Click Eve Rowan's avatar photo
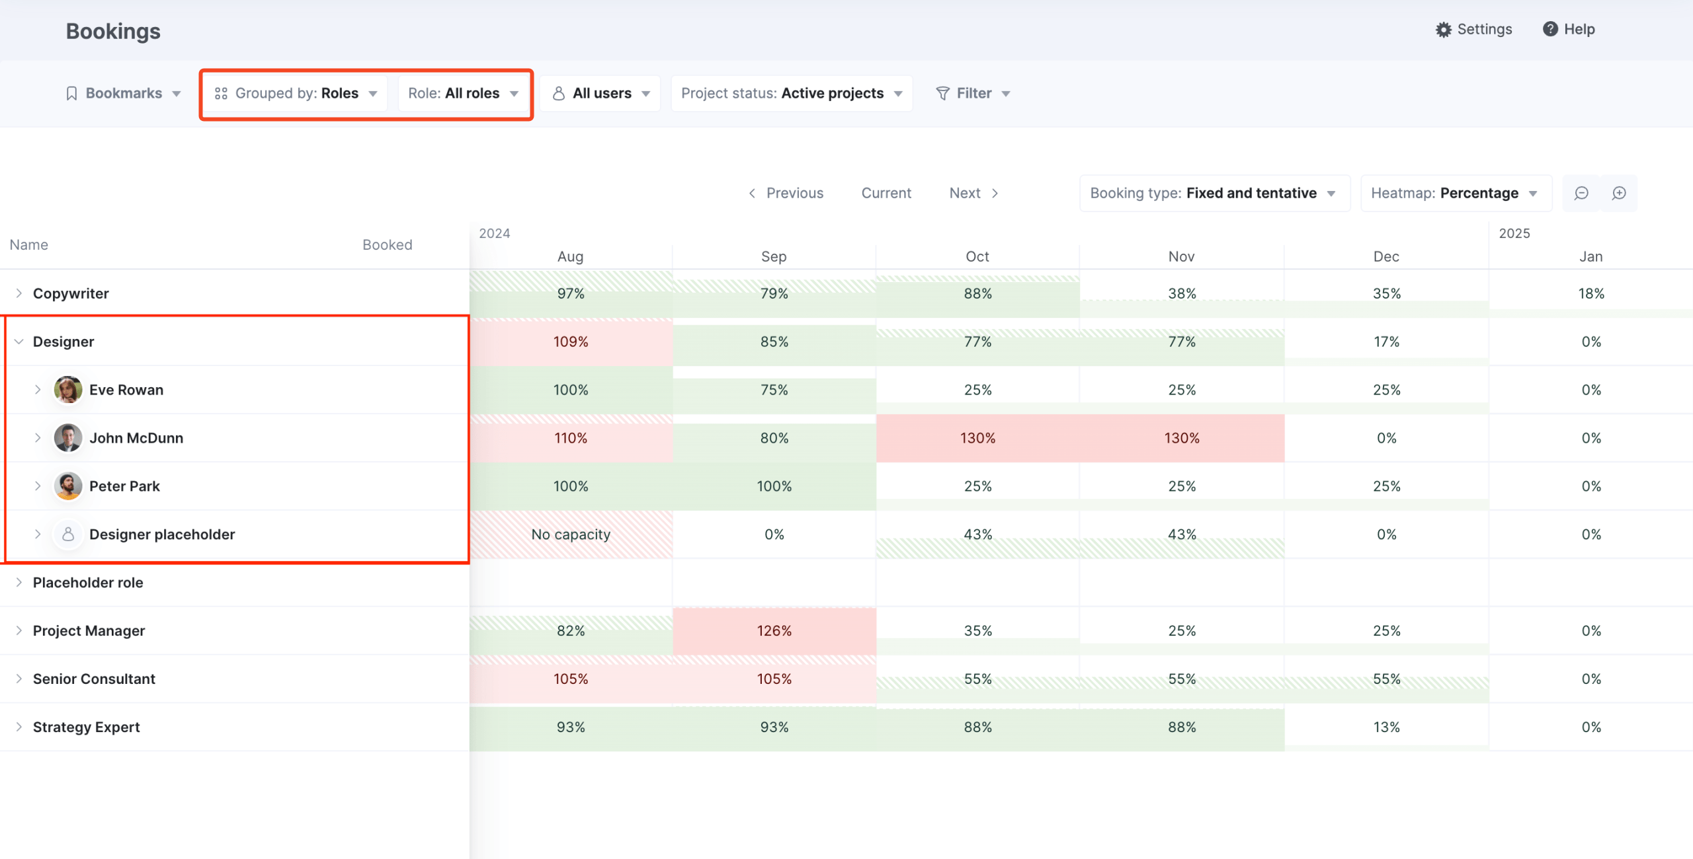The width and height of the screenshot is (1693, 859). 67,390
